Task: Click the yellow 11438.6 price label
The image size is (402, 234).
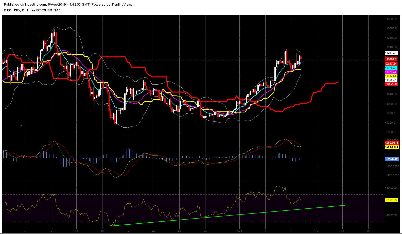Action: click(391, 76)
